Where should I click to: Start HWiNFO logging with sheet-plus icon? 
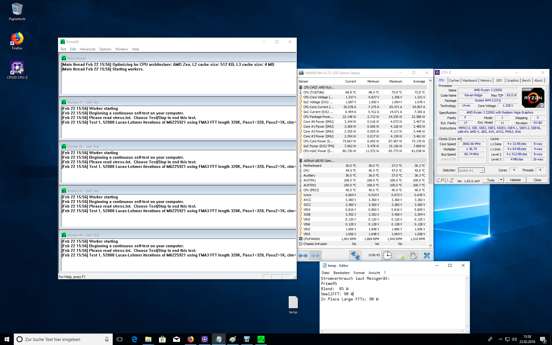click(400, 255)
